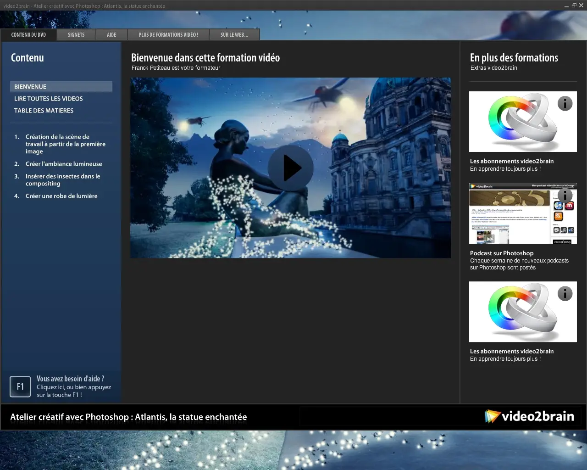Click the Extras video2brain subtitle
587x470 pixels.
[493, 68]
